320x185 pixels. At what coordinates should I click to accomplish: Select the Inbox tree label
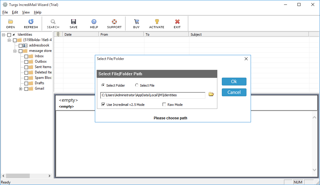coord(39,56)
